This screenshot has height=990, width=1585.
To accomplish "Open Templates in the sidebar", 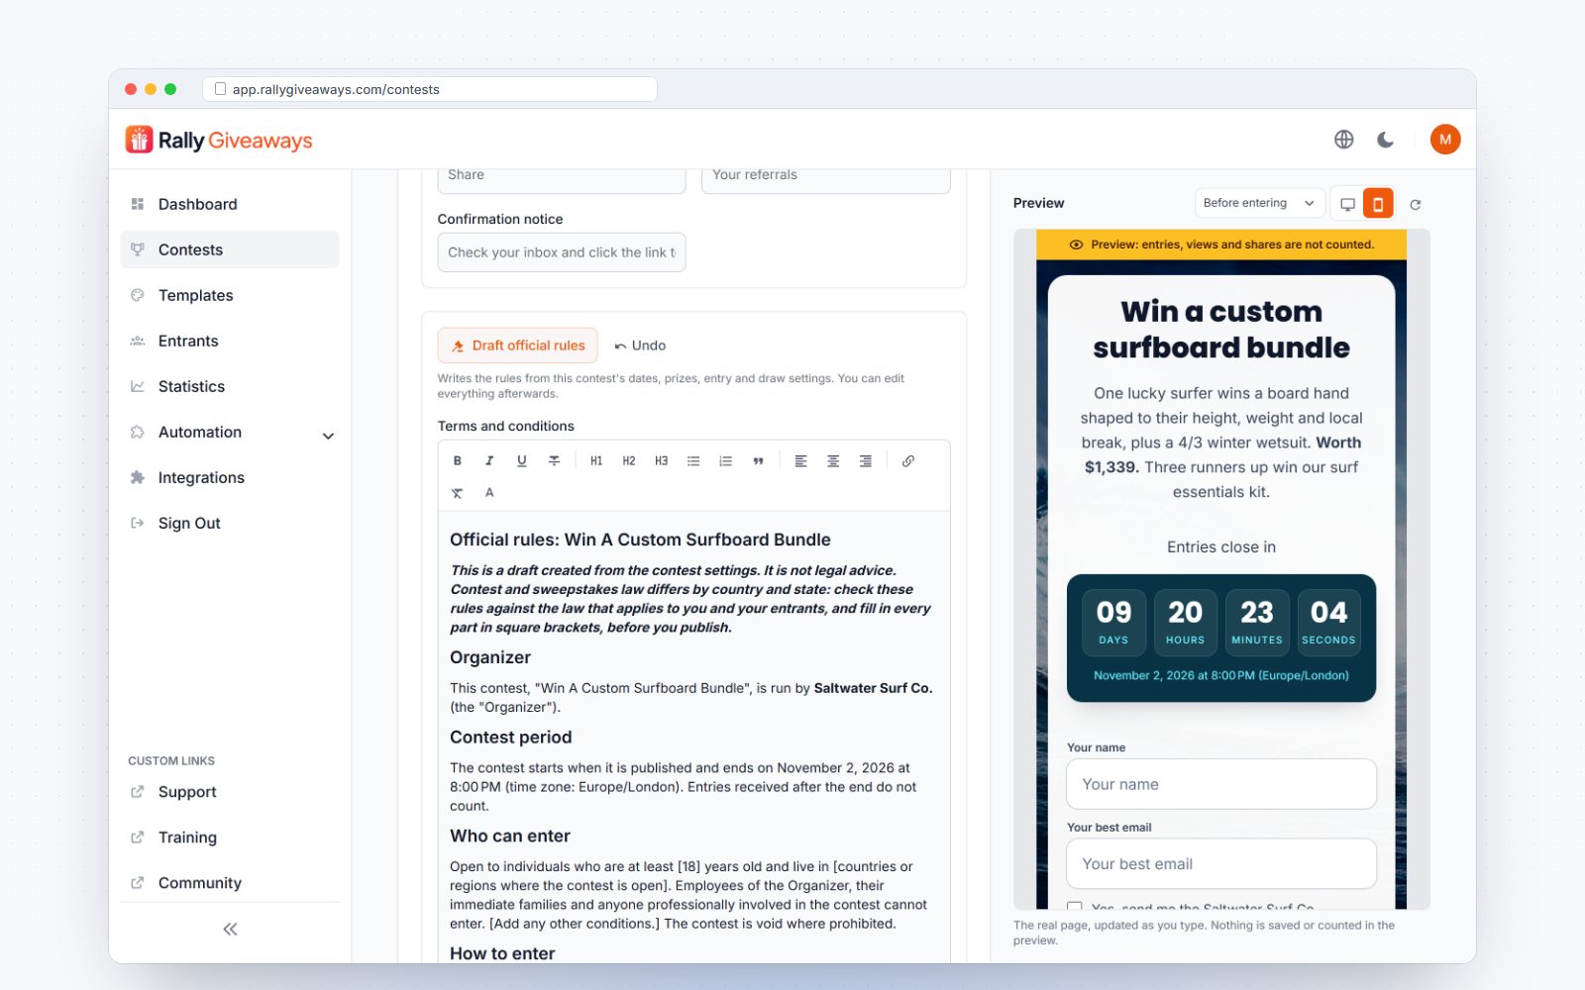I will [230, 295].
